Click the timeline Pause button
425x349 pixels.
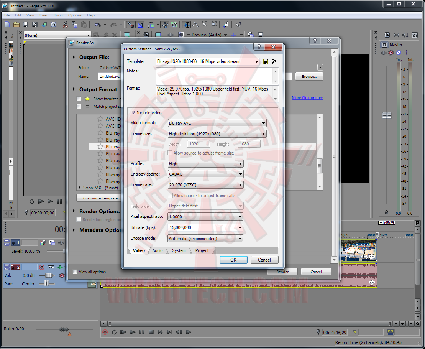pos(142,332)
